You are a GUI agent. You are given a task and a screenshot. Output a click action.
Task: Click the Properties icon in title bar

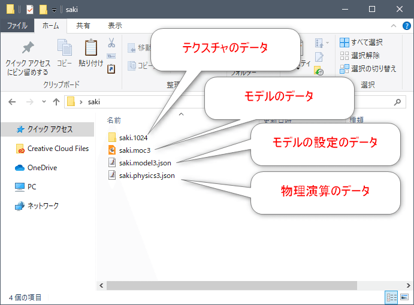click(x=30, y=10)
